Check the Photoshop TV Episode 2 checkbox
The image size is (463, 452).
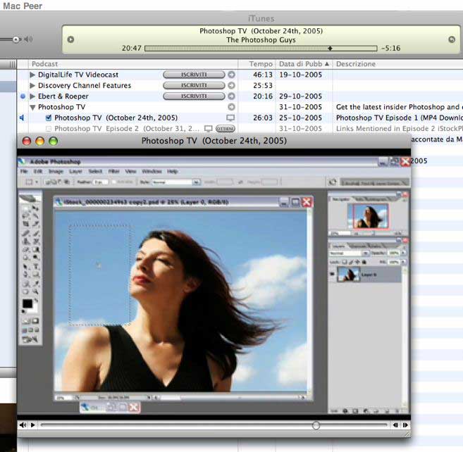(x=49, y=129)
